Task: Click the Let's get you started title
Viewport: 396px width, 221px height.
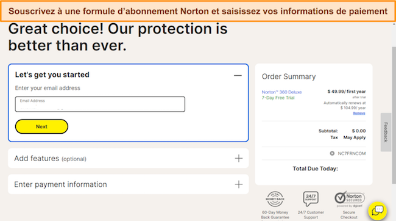Action: point(52,74)
